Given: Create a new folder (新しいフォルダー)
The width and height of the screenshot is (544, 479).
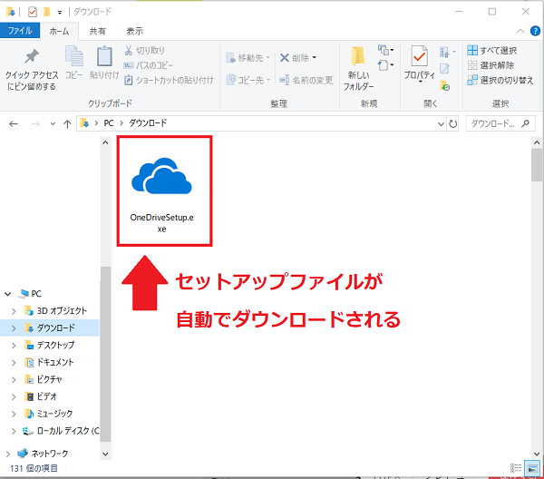Looking at the screenshot, I should [x=358, y=68].
